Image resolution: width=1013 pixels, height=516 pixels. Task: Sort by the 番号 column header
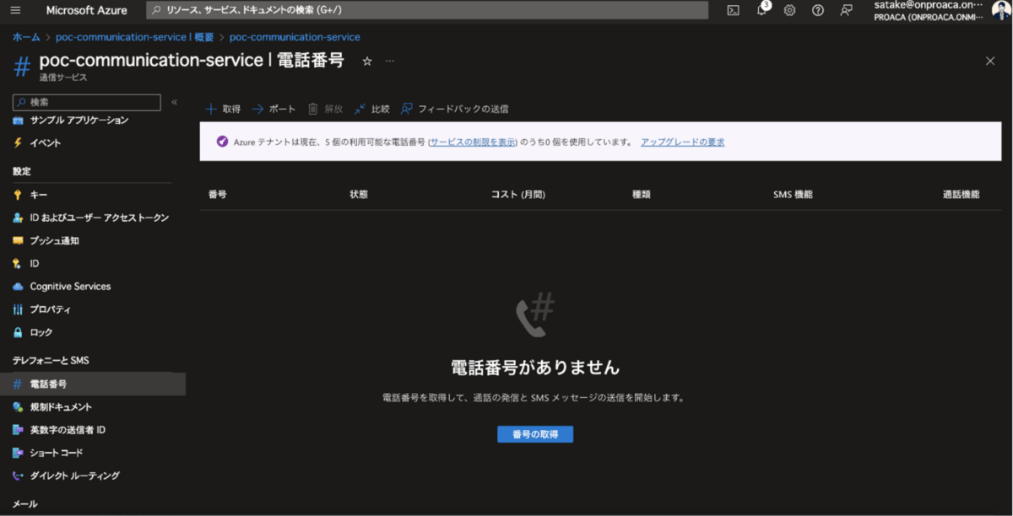coord(217,195)
